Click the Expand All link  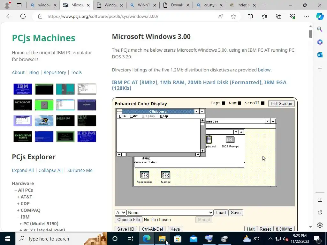pos(23,170)
